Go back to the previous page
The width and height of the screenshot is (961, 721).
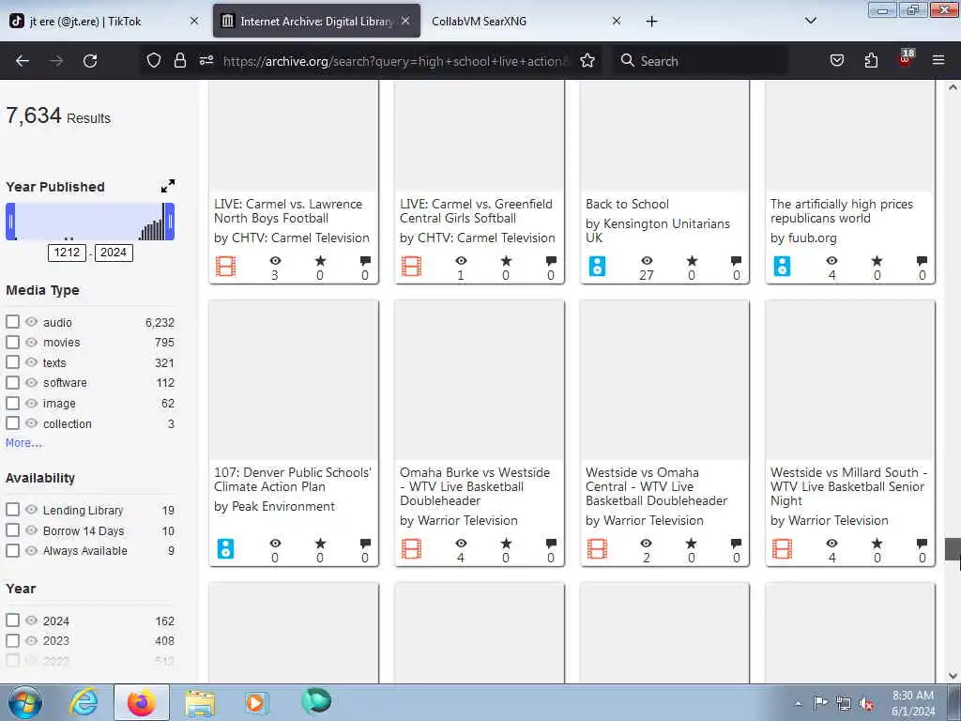pos(23,61)
